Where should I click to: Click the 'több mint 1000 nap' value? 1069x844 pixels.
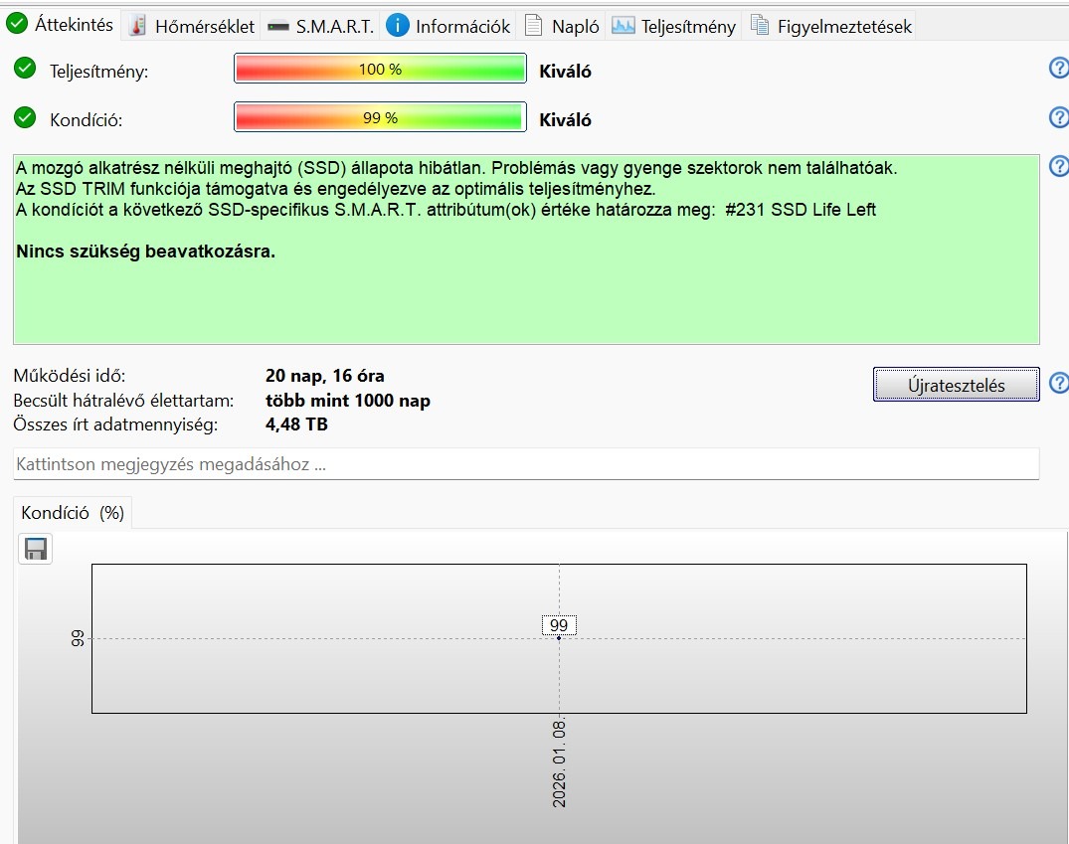coord(348,401)
